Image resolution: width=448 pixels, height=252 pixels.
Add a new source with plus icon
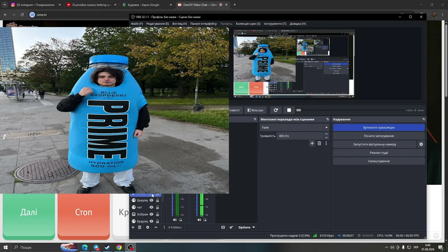point(133,227)
